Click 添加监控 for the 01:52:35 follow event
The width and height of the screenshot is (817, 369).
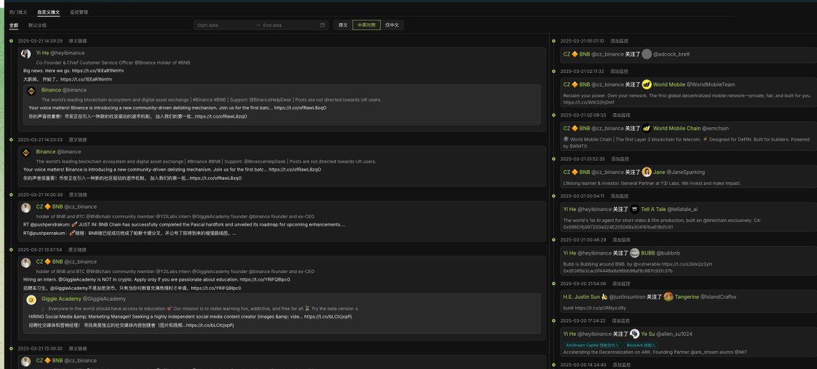click(x=620, y=159)
